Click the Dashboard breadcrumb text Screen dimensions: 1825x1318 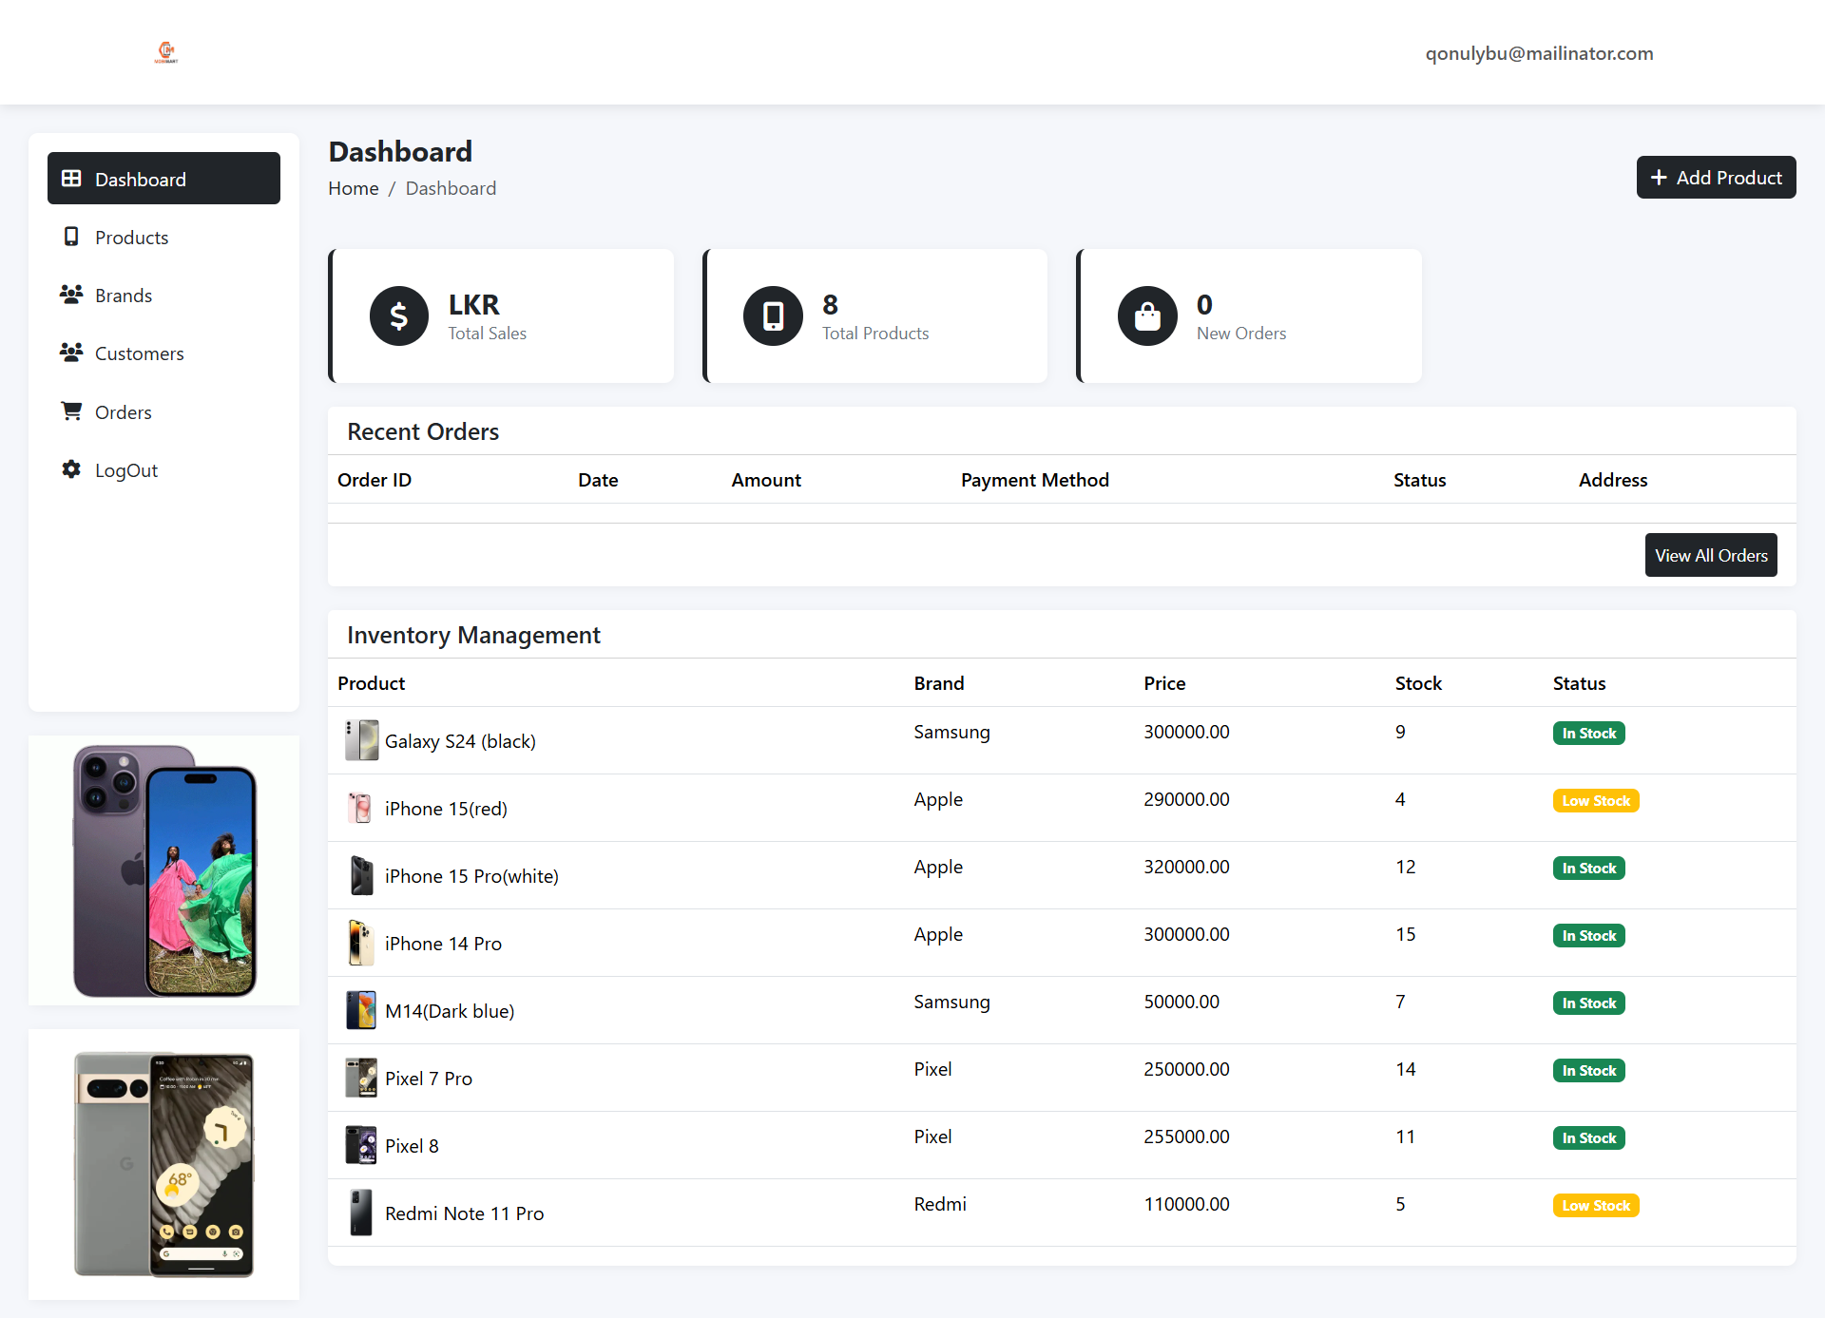click(451, 188)
